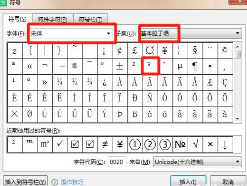Viewport: 247px width, 186px height.
Task: Pick the recent circled ① symbol
Action: point(135,144)
